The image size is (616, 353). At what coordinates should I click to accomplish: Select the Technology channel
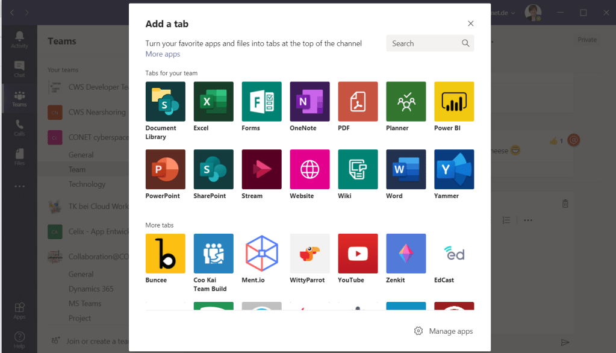click(x=87, y=184)
